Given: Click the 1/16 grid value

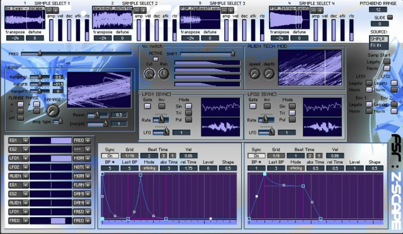Looking at the screenshot, I should click(x=130, y=155).
